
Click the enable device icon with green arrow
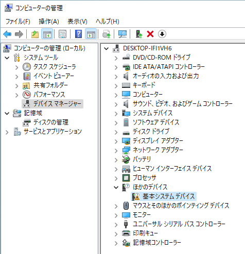click(x=139, y=34)
